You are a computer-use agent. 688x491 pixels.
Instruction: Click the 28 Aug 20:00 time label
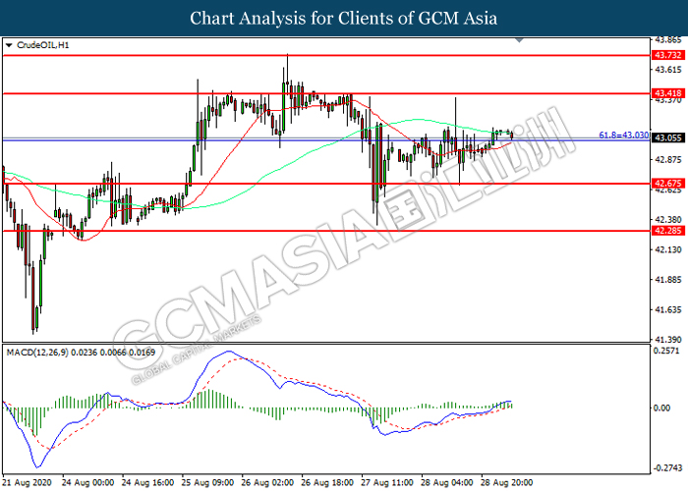pyautogui.click(x=507, y=483)
